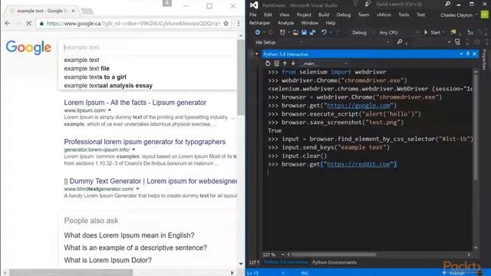Bookmark this page with the star icon
Screen dimensions: 491x276
pos(226,23)
